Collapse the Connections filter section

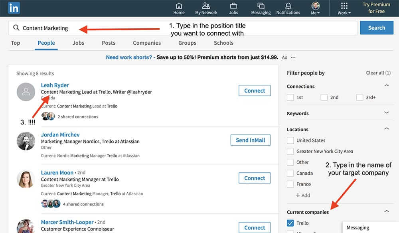click(x=386, y=85)
